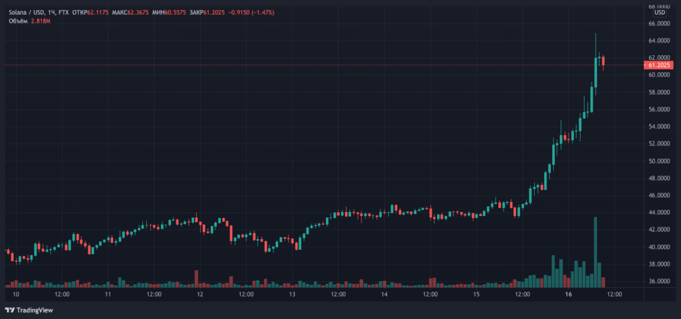Click the 2.818M volume value

point(39,21)
